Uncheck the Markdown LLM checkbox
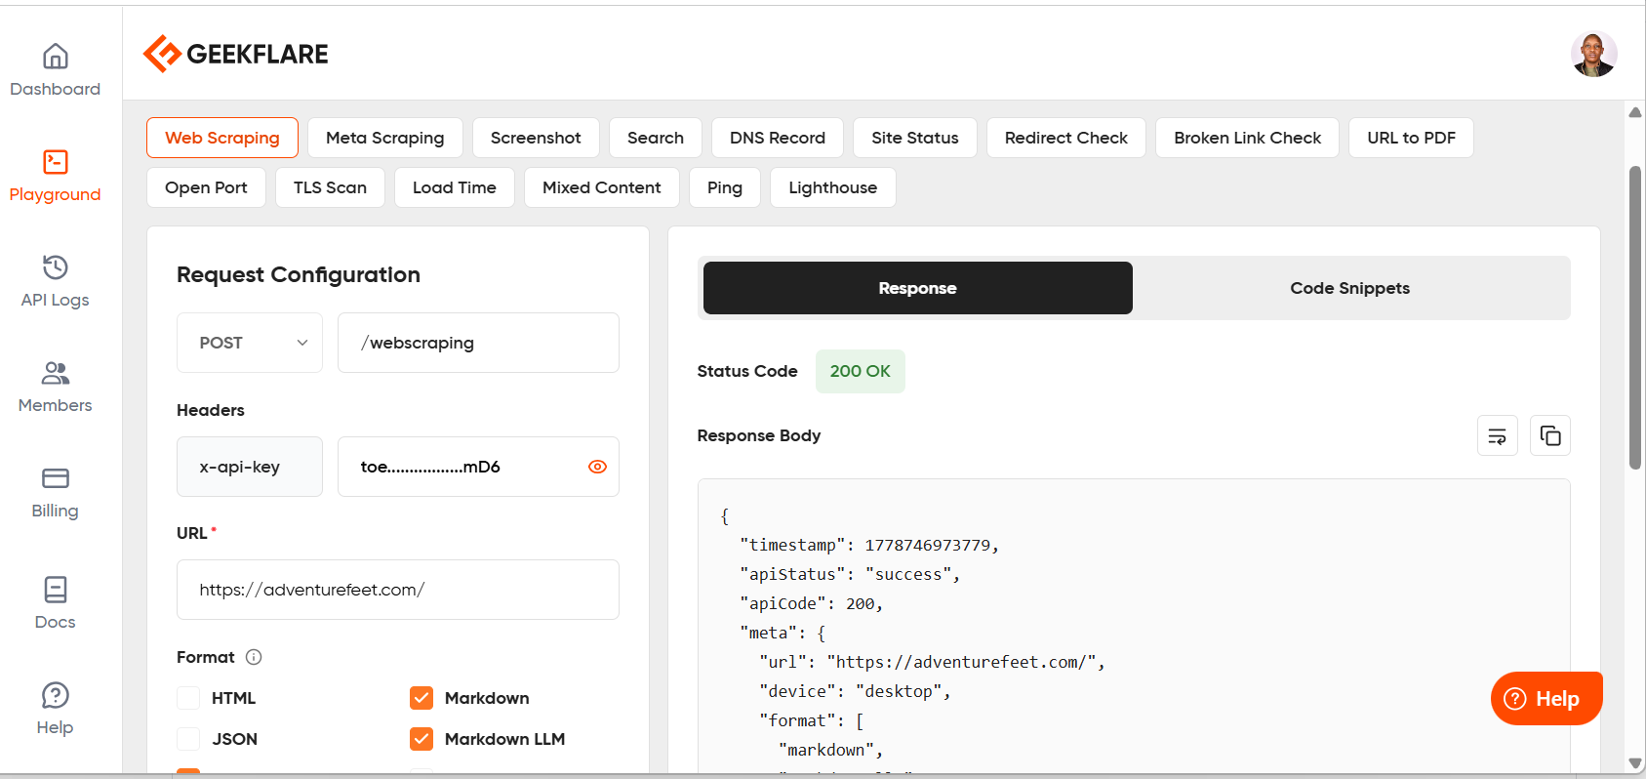 (422, 739)
